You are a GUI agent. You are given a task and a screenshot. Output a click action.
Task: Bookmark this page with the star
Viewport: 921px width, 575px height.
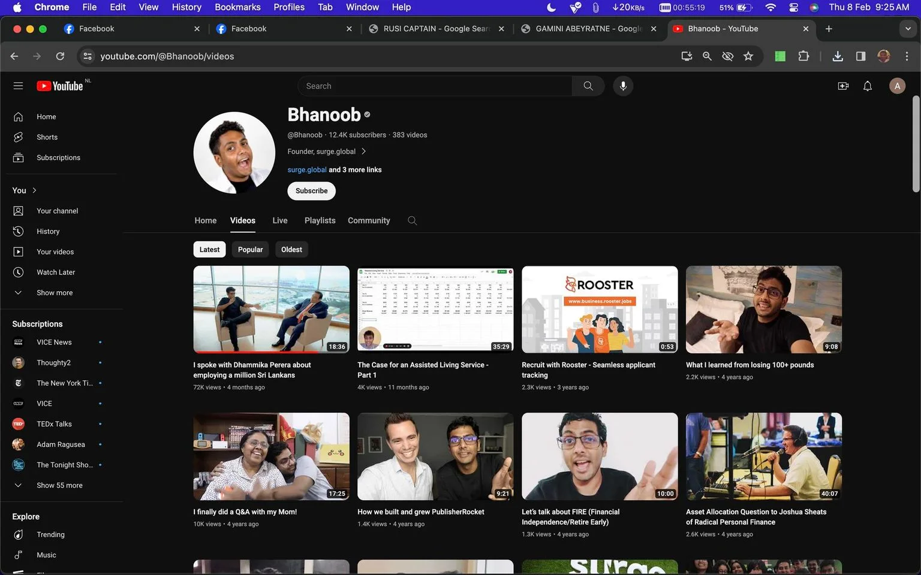click(x=748, y=56)
